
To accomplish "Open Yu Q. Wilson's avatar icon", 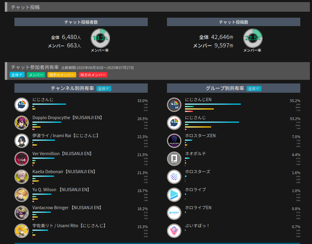I will 22,195.
